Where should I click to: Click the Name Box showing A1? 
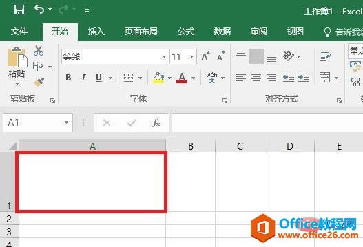click(38, 123)
